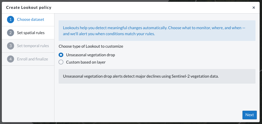Click the dark map background above the dialog

[130, 1]
